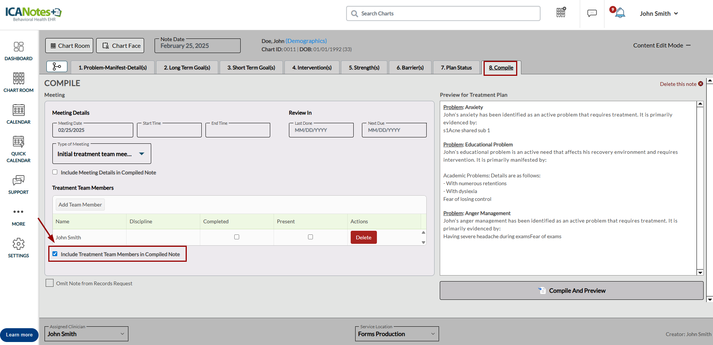Enable Include Meeting Details in Compiled Note

pyautogui.click(x=55, y=172)
